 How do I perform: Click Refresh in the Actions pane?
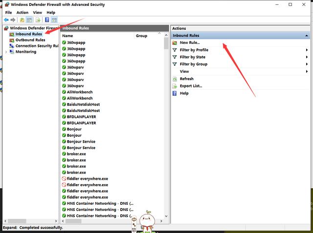[x=187, y=79]
